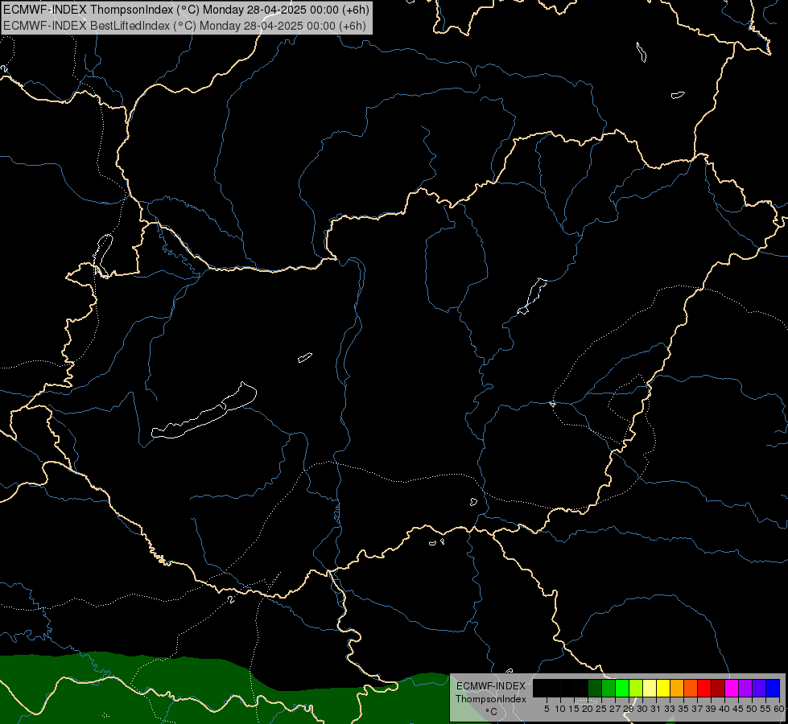The width and height of the screenshot is (788, 724).
Task: Select the magenta 40-45 legend swatch
Action: tap(732, 688)
